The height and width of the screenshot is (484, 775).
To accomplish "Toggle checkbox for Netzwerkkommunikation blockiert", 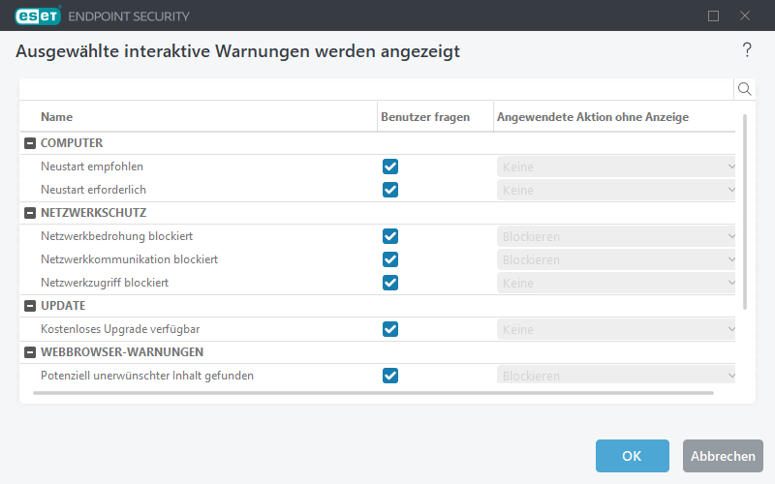I will pos(390,259).
